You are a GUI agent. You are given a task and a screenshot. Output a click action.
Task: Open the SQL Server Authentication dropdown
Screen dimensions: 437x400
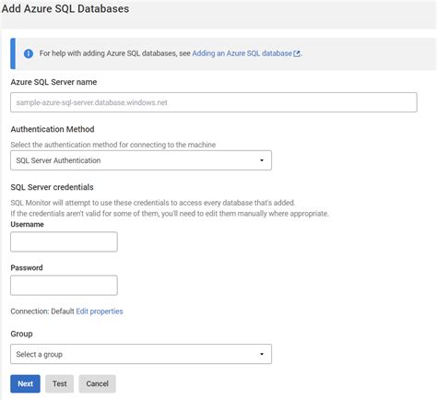141,160
